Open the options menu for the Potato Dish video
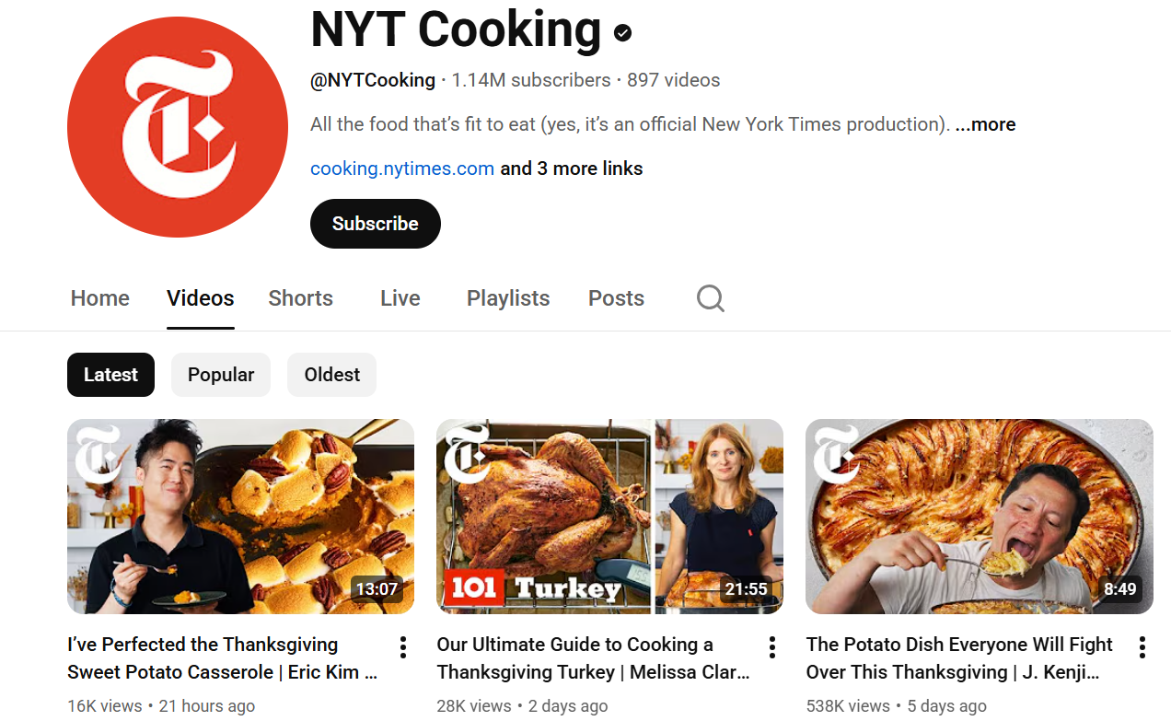 pos(1142,647)
